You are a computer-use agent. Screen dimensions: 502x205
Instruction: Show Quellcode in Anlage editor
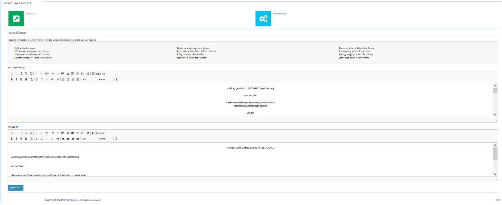(x=99, y=133)
